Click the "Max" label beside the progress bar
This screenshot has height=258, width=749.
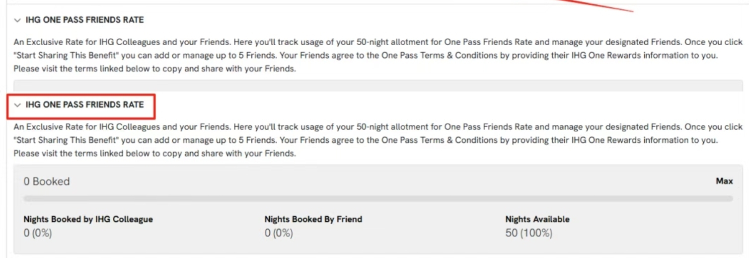pyautogui.click(x=724, y=181)
